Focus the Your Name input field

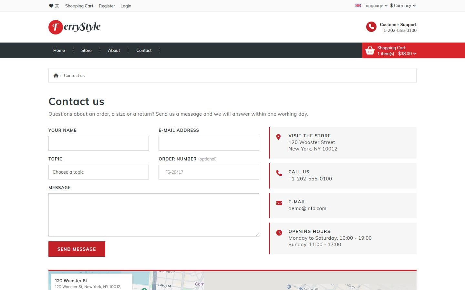click(x=98, y=143)
